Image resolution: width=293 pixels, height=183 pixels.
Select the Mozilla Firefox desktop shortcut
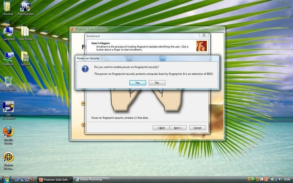point(8,135)
